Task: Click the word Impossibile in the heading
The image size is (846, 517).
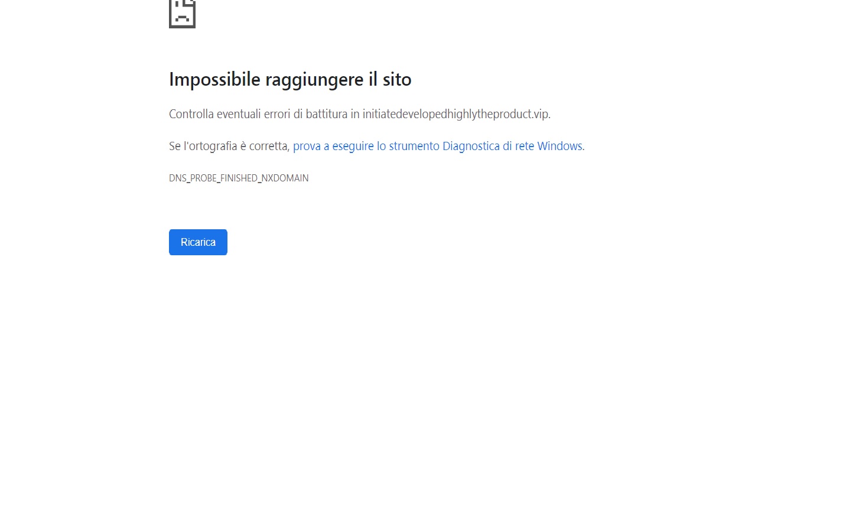Action: (214, 79)
